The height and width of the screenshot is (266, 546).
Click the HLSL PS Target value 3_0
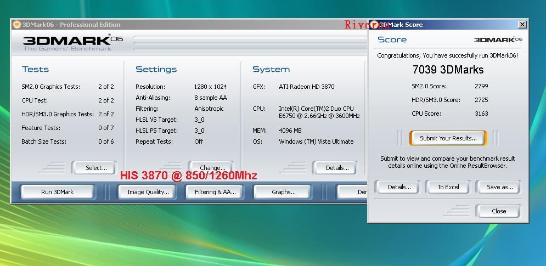199,131
